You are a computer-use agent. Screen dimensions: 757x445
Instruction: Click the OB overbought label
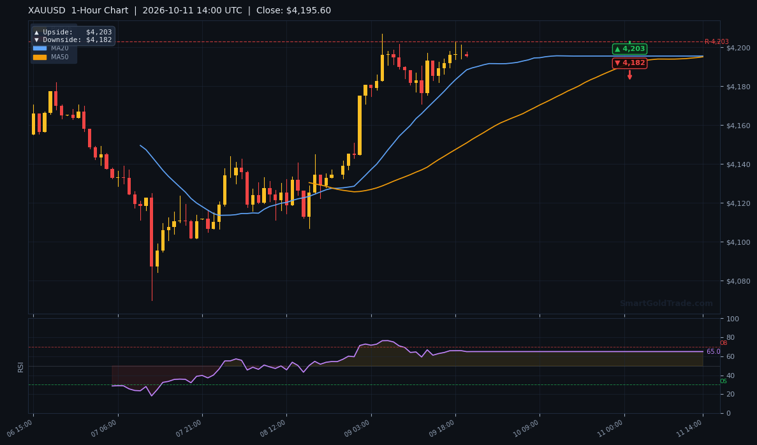click(x=723, y=343)
